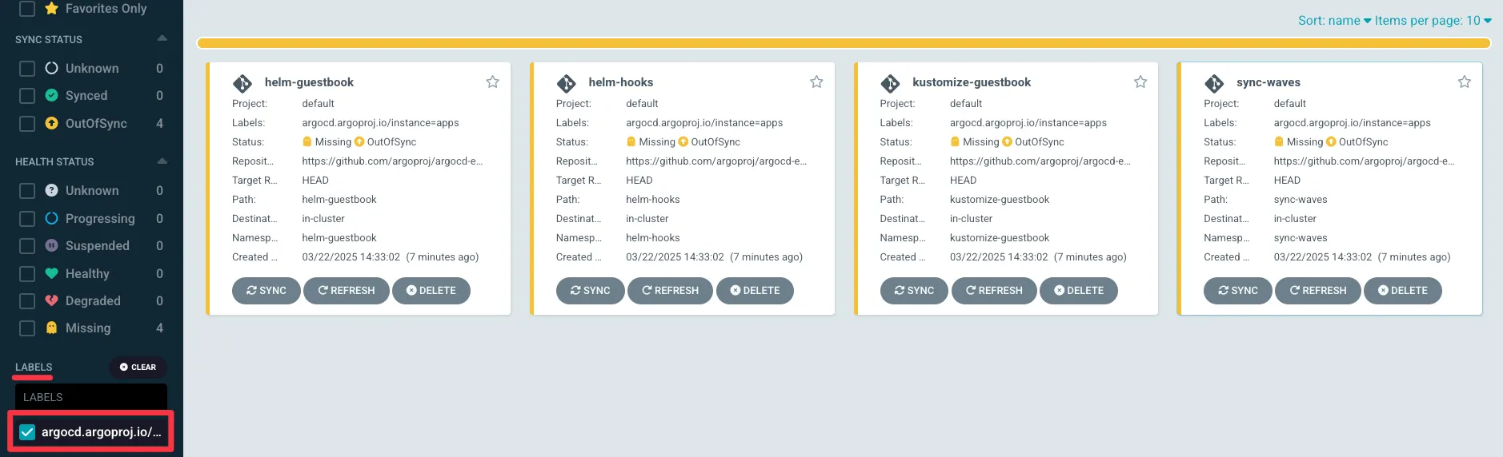Star the sync-waves application
Screen dimensions: 1503x457
(1464, 81)
